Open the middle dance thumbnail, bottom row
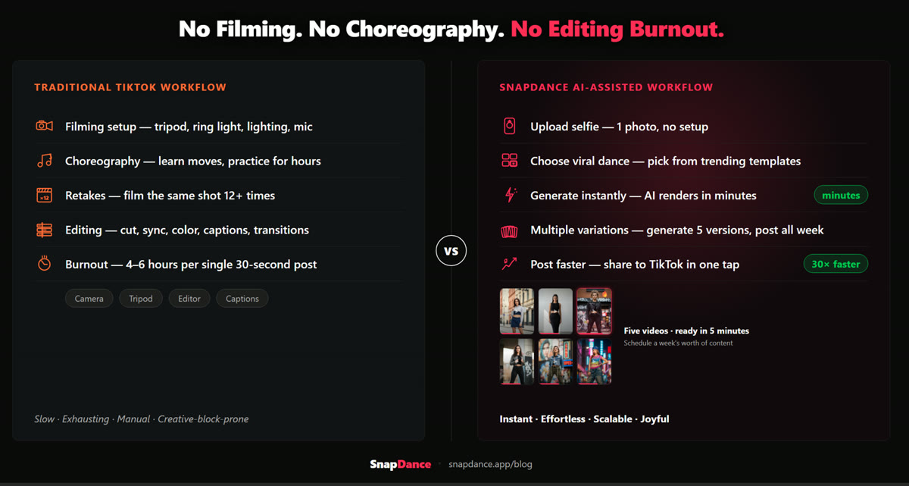909x486 pixels. (555, 362)
